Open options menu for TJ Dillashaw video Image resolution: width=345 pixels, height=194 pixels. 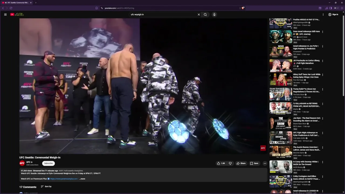(x=323, y=104)
